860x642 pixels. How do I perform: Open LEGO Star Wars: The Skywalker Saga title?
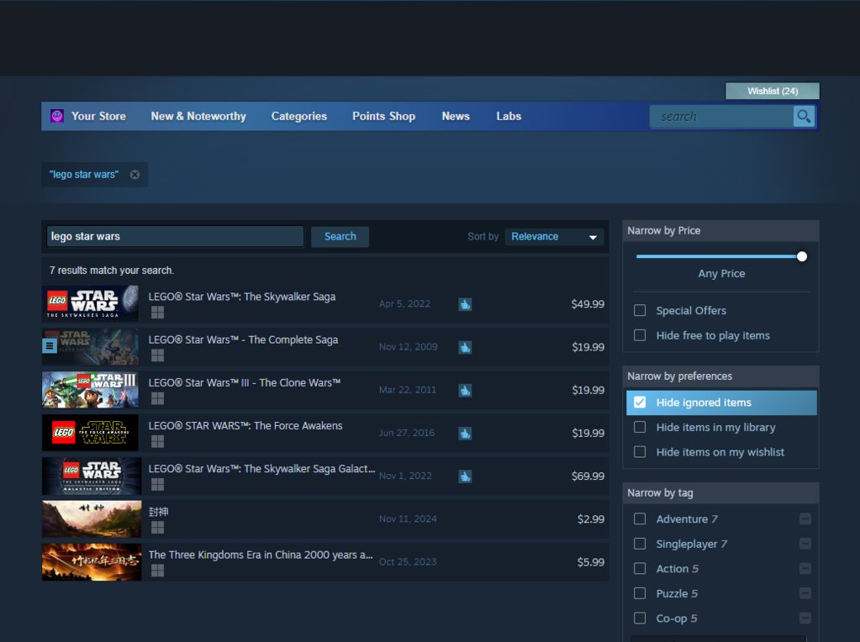242,297
